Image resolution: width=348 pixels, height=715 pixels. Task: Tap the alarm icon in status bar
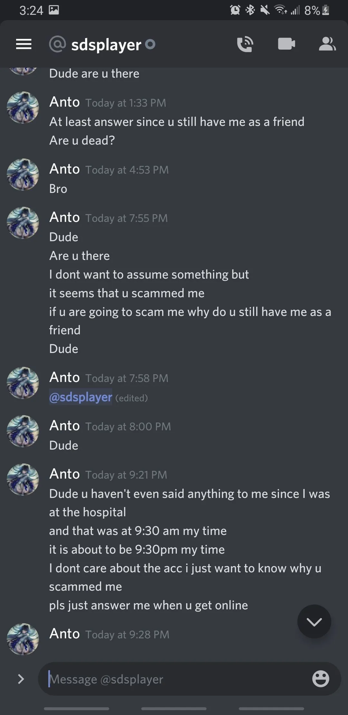point(235,11)
